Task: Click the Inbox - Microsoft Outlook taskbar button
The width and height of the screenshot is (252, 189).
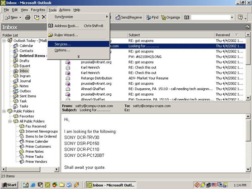Action: [x=111, y=185]
